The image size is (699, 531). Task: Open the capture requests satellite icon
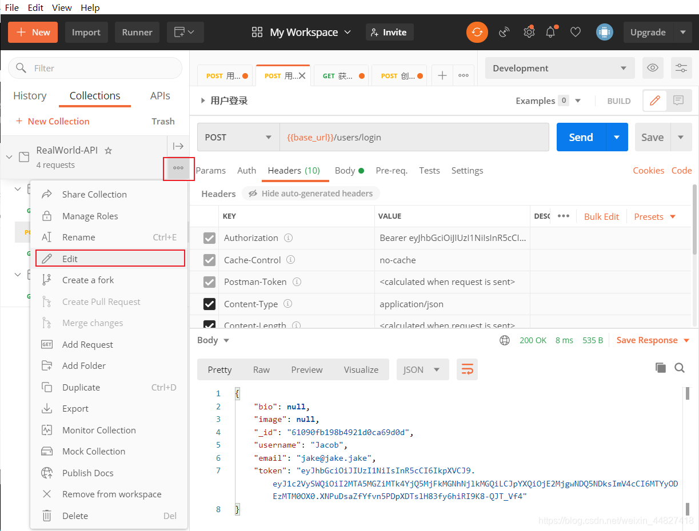(x=504, y=32)
